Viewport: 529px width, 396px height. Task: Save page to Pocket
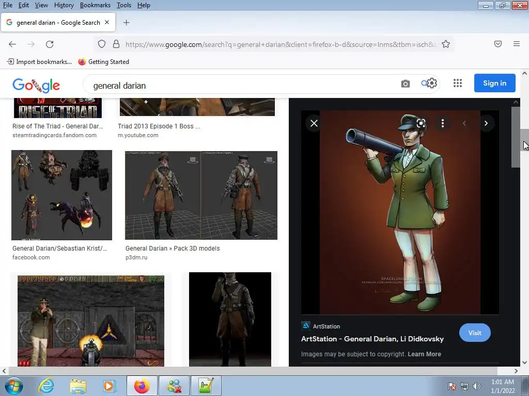pyautogui.click(x=498, y=44)
